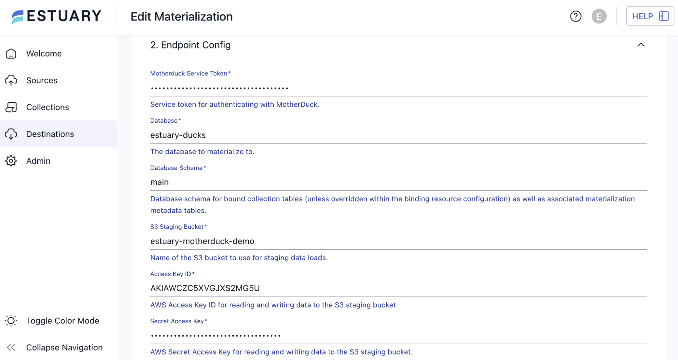Click the S3 Staging Bucket field
Screen dimensions: 678x360
click(x=399, y=241)
